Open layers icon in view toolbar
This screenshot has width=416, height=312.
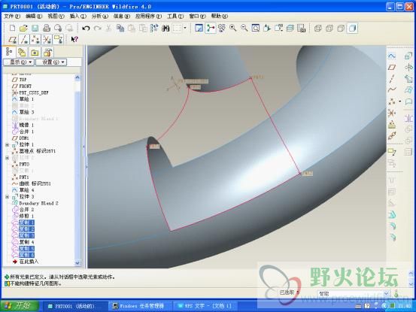[290, 28]
